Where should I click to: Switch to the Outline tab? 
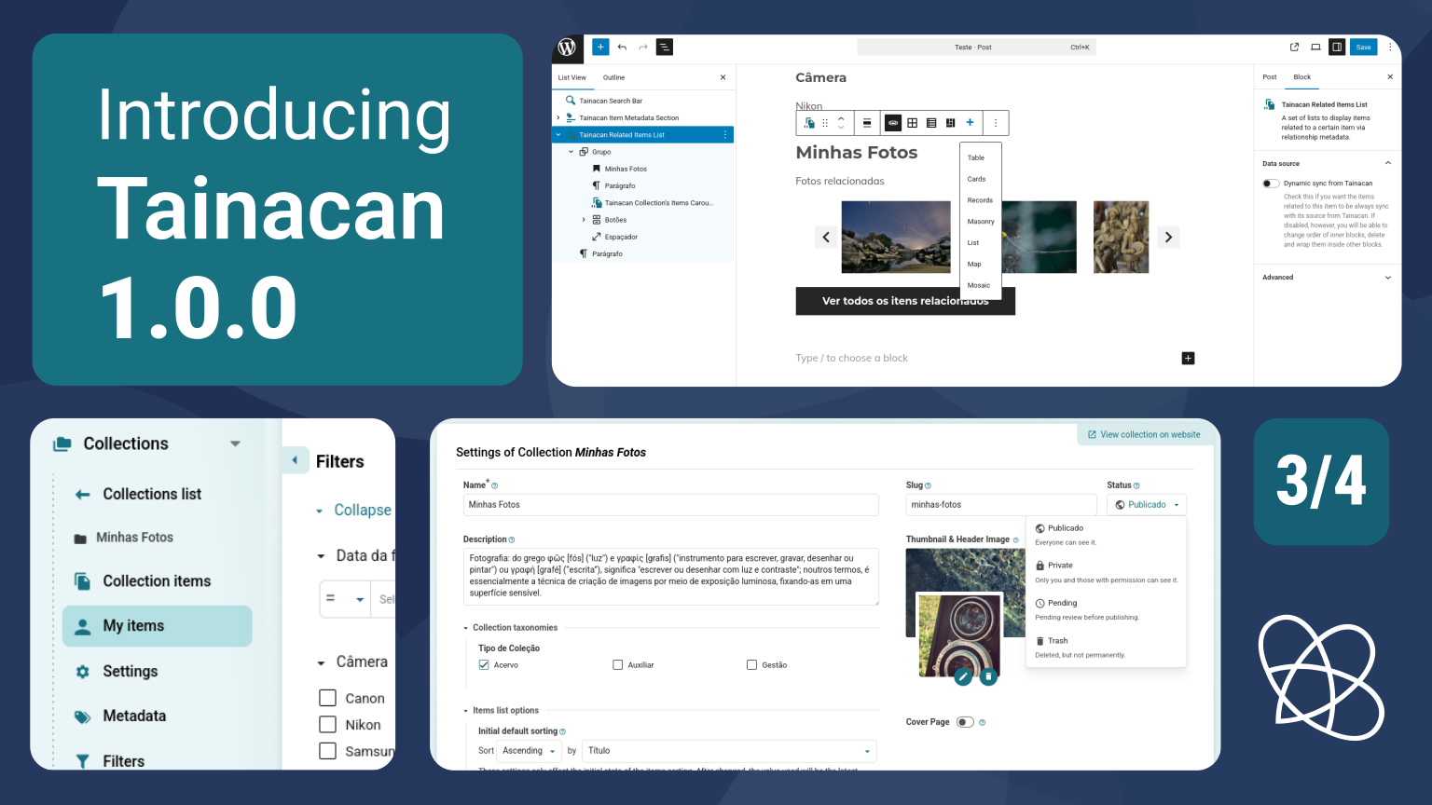[613, 77]
